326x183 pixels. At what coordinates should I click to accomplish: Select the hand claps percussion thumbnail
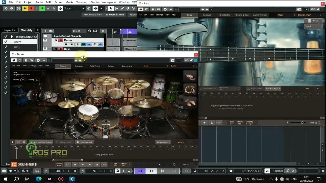tap(190, 102)
